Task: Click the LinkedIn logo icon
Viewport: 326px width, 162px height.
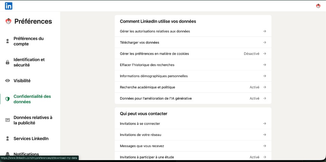Action: click(x=9, y=6)
